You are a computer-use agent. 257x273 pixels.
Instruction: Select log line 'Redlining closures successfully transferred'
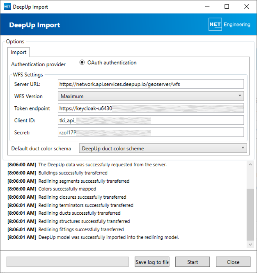pos(67,197)
